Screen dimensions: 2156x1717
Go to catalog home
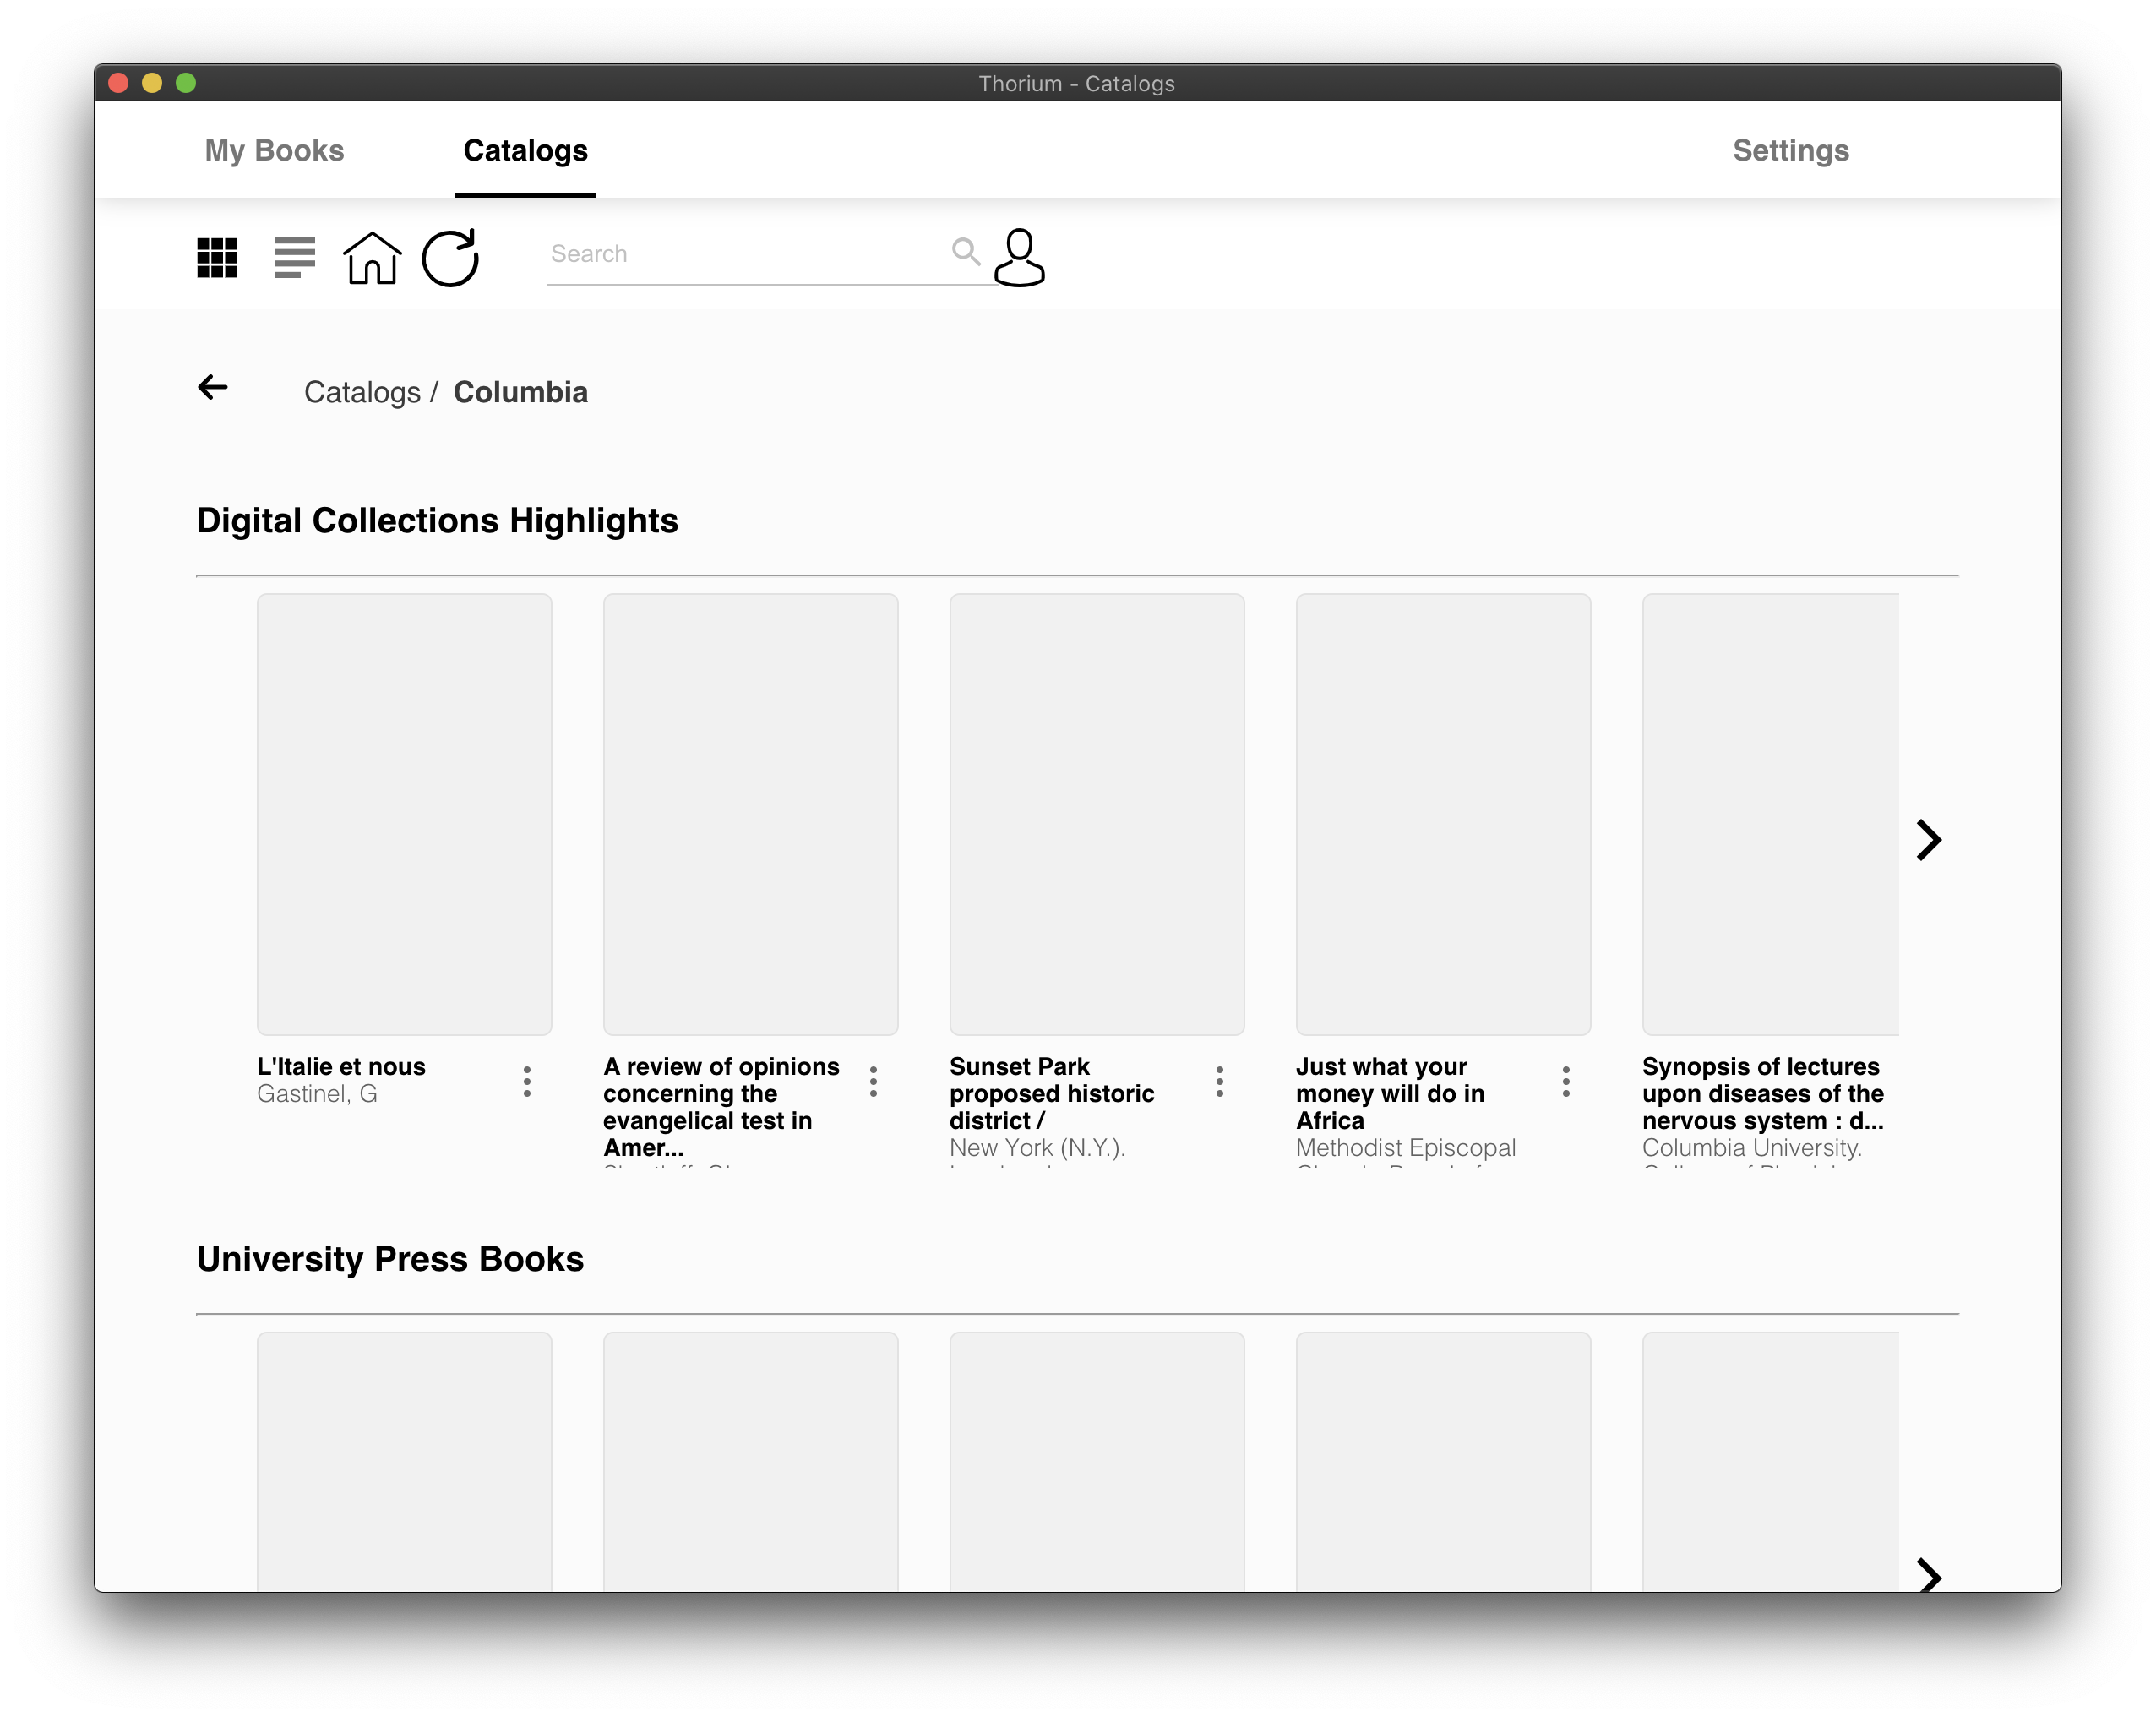point(372,258)
